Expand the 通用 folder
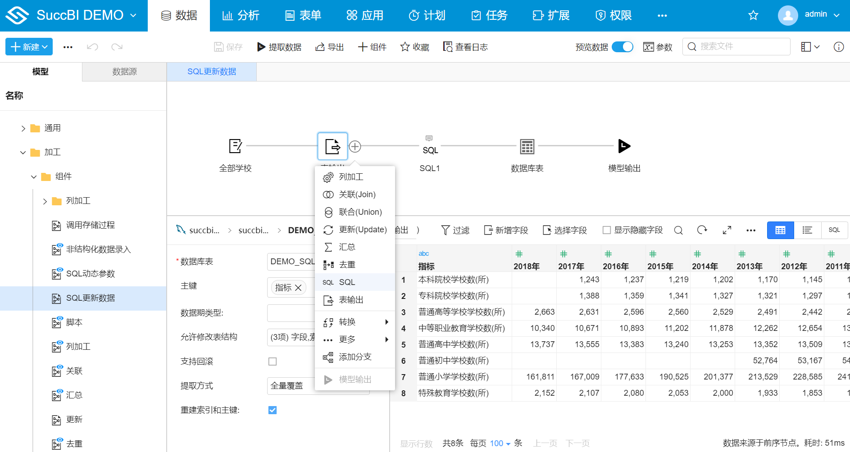This screenshot has width=850, height=452. (23, 128)
